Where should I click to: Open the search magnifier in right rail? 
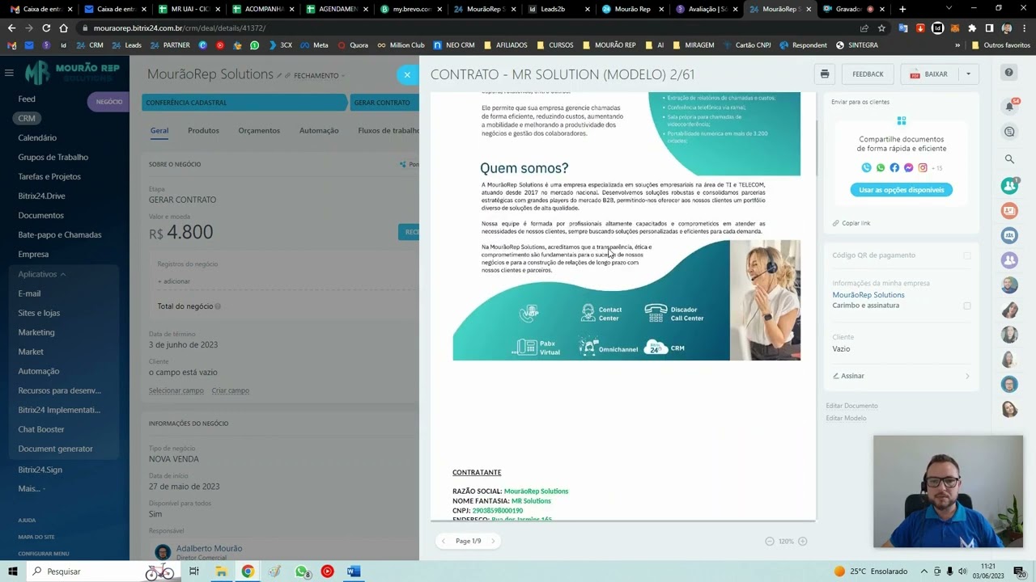tap(1009, 159)
